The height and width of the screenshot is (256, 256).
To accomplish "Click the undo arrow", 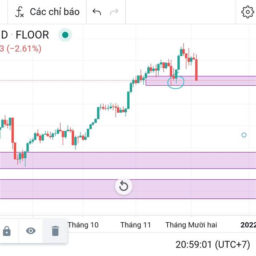I will (x=97, y=12).
